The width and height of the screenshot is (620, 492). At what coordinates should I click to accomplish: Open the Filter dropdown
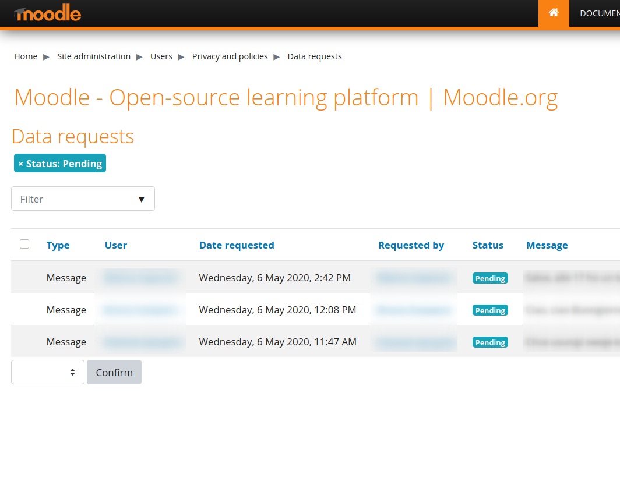tap(83, 199)
